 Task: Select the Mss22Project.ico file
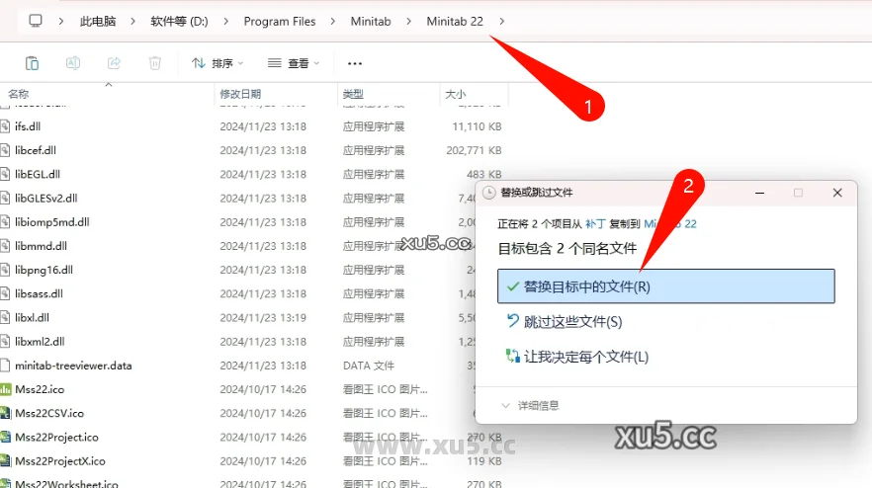(56, 437)
